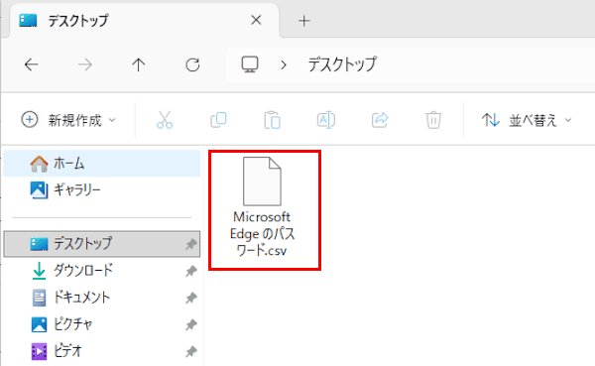Click the pin icon next to ドキュメント

[191, 298]
